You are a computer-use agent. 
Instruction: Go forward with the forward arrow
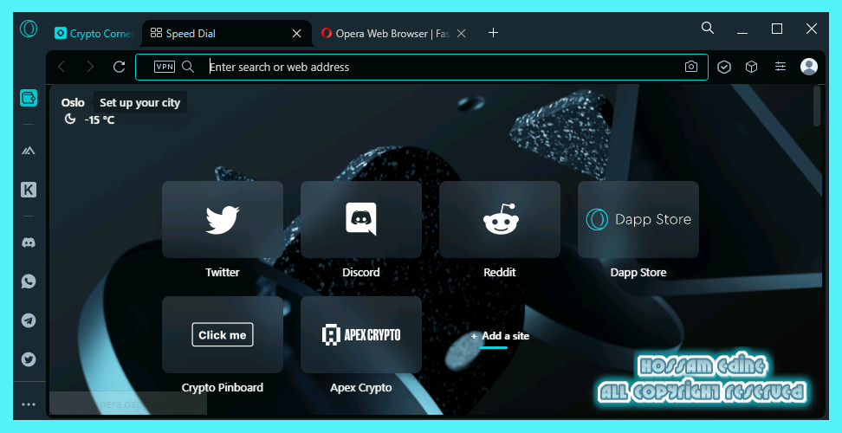[90, 67]
